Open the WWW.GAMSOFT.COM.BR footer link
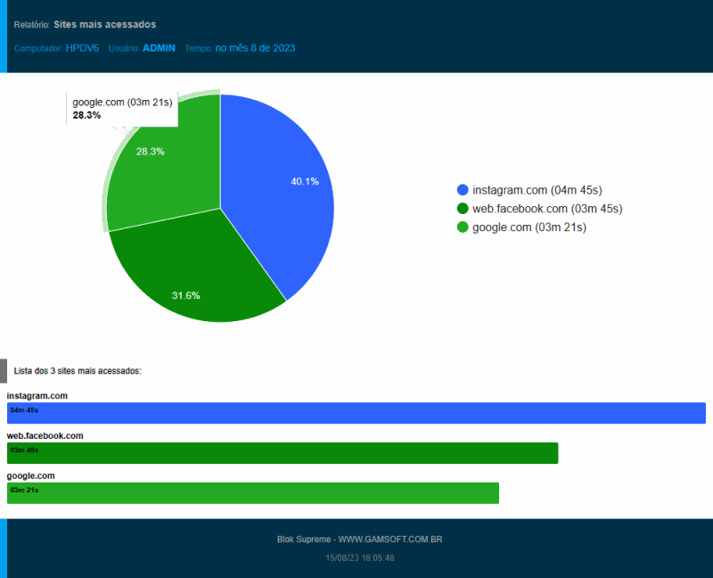713x578 pixels. coord(390,540)
